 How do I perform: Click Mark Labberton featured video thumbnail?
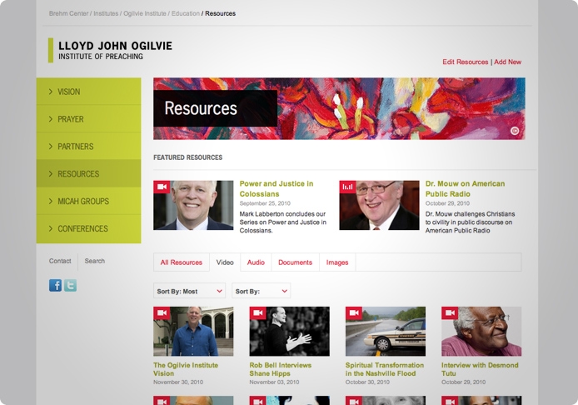(x=193, y=206)
